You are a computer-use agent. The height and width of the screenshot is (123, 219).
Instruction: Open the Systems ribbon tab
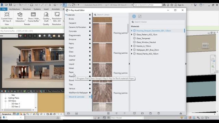pyautogui.click(x=37, y=9)
